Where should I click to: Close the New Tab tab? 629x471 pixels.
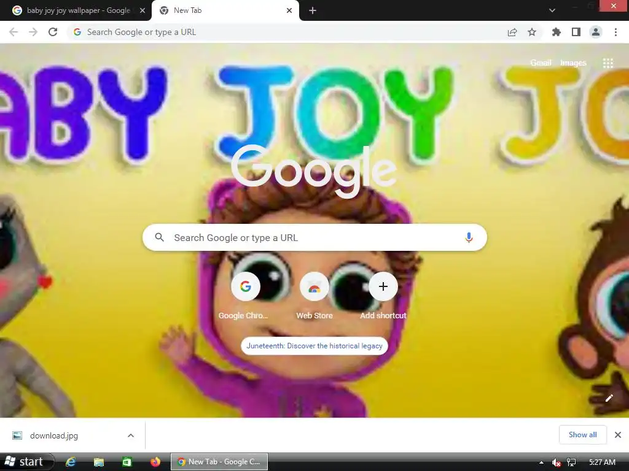(289, 10)
